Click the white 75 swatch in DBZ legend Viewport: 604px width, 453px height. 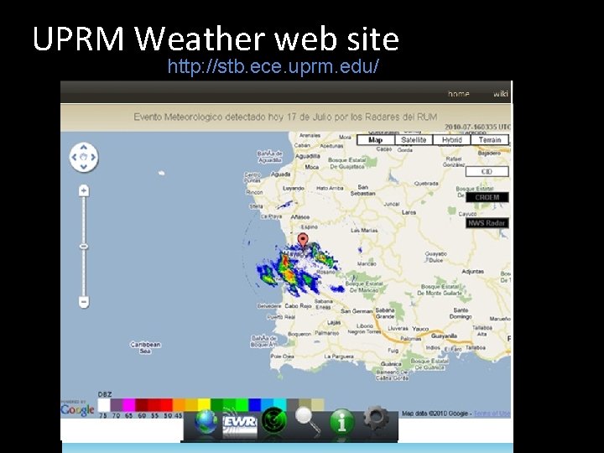104,405
